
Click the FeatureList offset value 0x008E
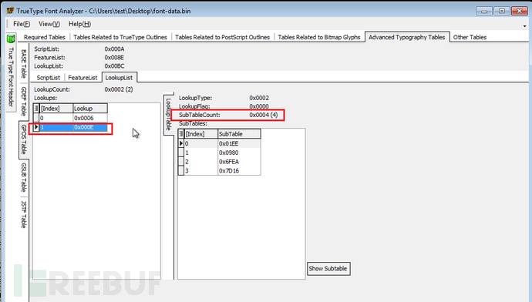(x=114, y=58)
